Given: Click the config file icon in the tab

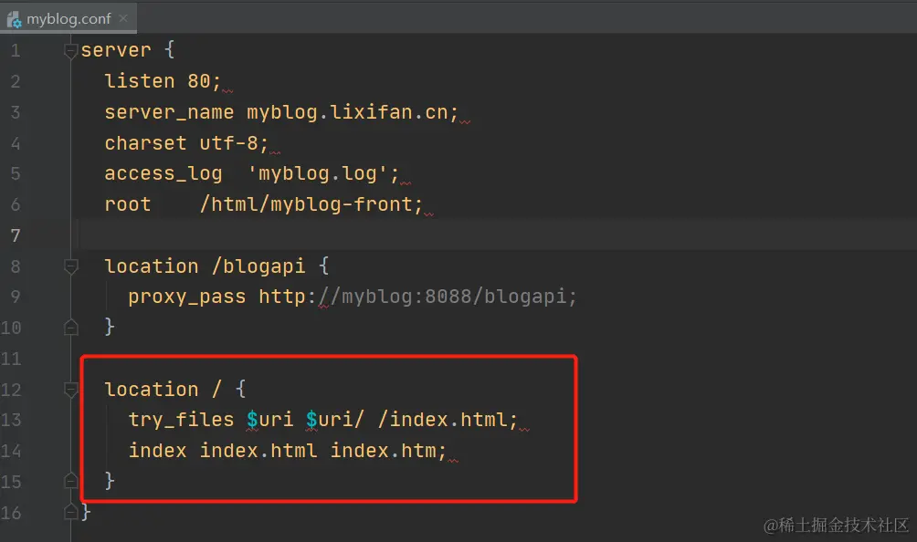Looking at the screenshot, I should tap(14, 19).
